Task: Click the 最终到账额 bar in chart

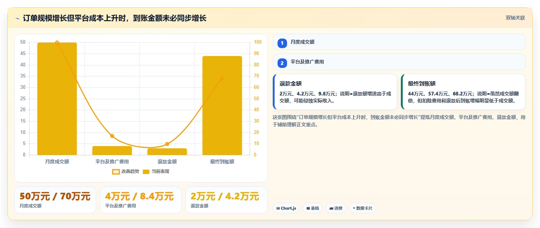Action: pyautogui.click(x=222, y=105)
